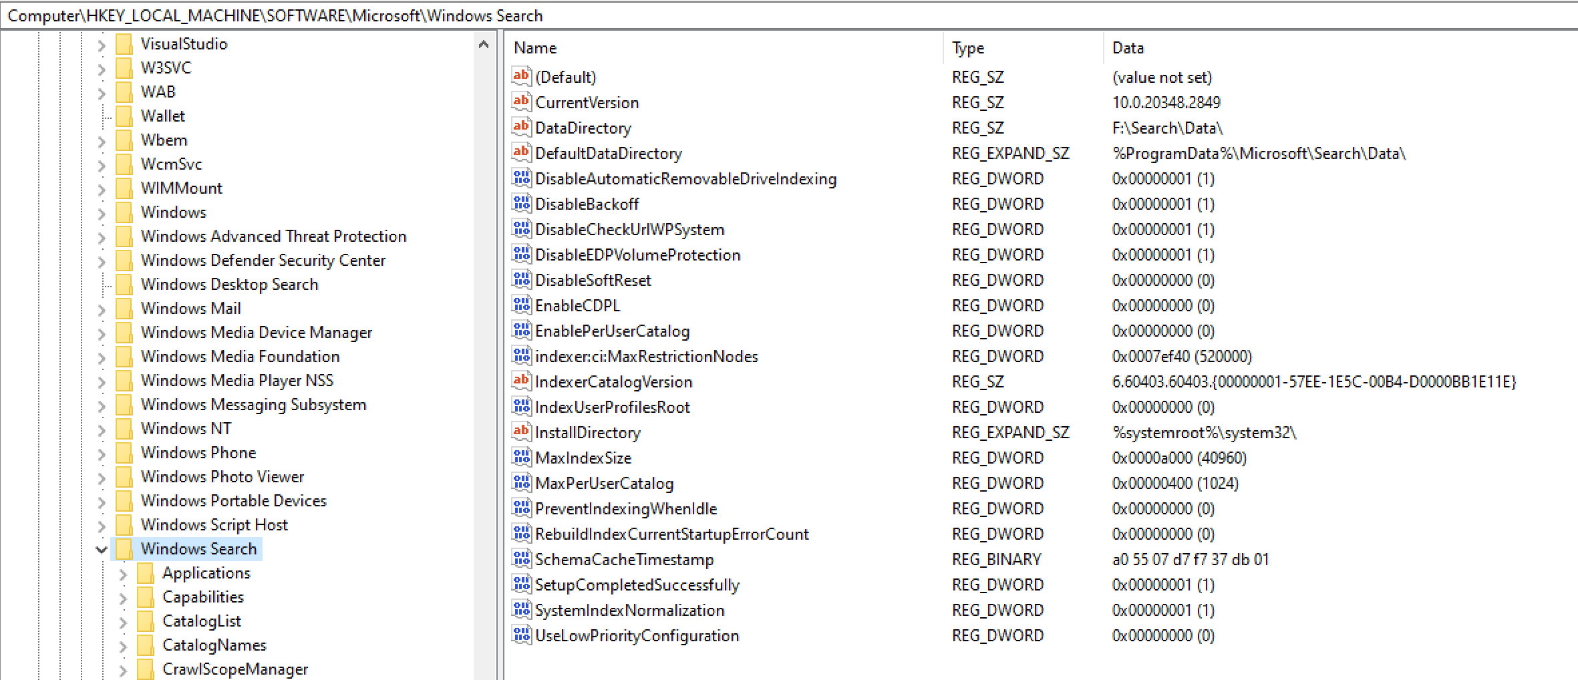Select the indexer:ci:MaxRestrictionNodes value name

pos(647,356)
